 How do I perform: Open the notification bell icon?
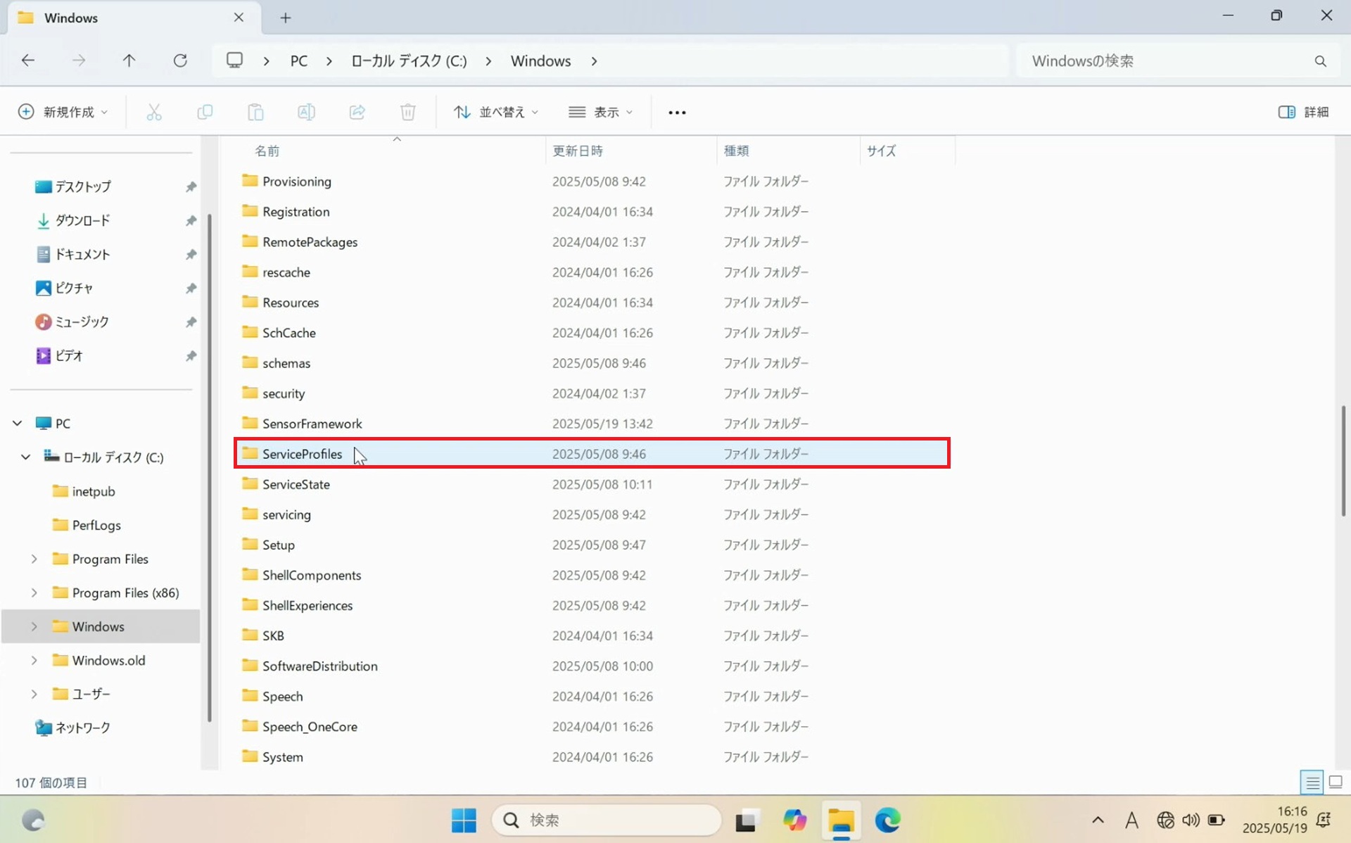click(1324, 820)
